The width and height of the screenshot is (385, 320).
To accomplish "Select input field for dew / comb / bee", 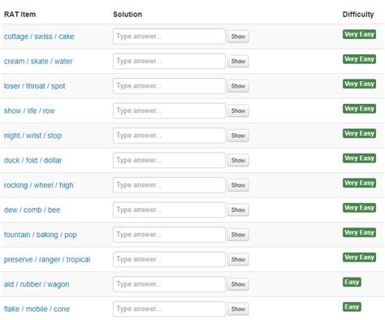I will point(169,210).
